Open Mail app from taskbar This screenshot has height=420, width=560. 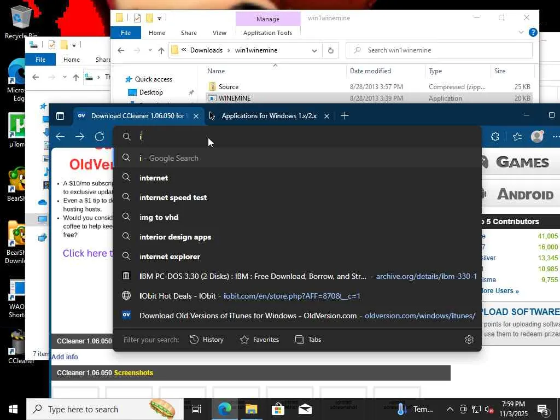click(305, 409)
